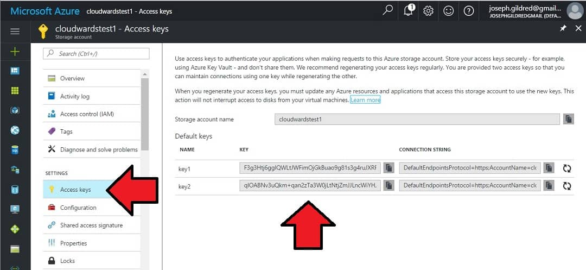586x270 pixels.
Task: Open App Services globe icon
Action: pyautogui.click(x=15, y=130)
